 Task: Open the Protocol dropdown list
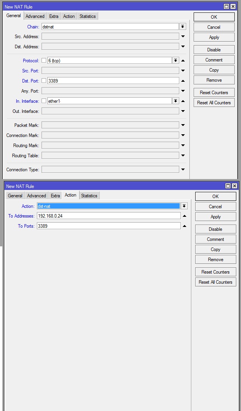(x=176, y=61)
